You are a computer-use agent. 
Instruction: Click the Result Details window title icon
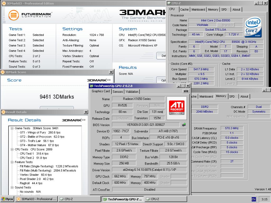[3, 112]
